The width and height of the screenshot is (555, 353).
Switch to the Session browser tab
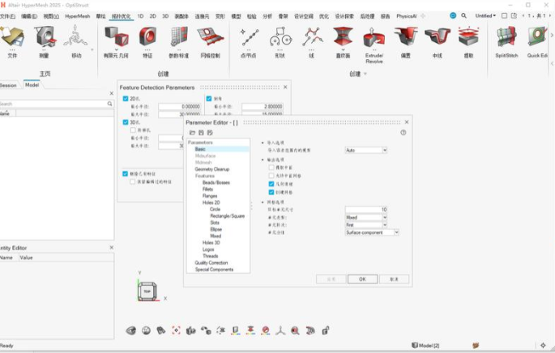pyautogui.click(x=8, y=84)
